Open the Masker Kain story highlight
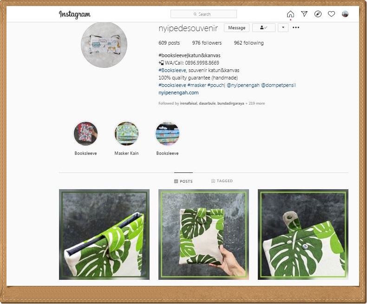This screenshot has width=367, height=304. pos(126,134)
